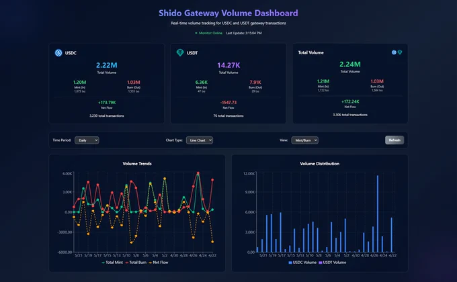The width and height of the screenshot is (457, 282).
Task: Click the USDC coin icon
Action: coord(58,53)
